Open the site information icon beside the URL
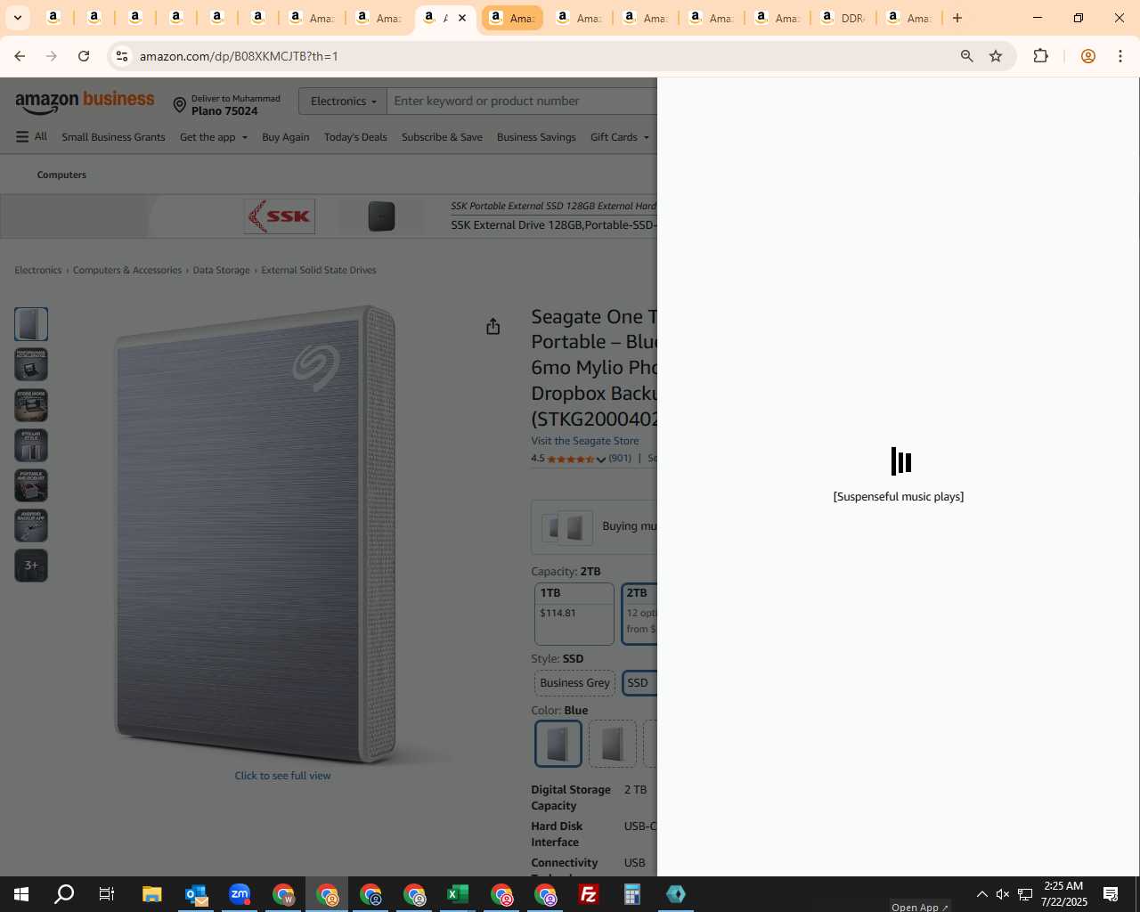The width and height of the screenshot is (1140, 912). point(122,56)
